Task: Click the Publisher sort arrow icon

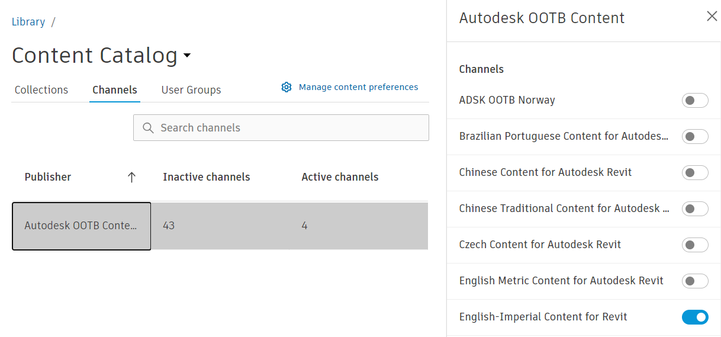Action: 132,177
